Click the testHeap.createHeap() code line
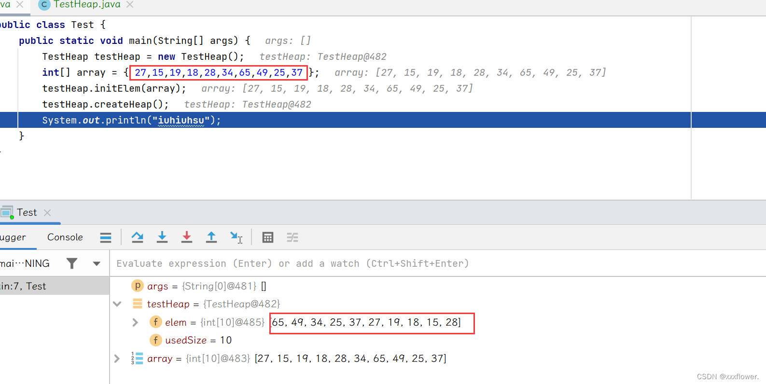The image size is (766, 384). click(105, 104)
